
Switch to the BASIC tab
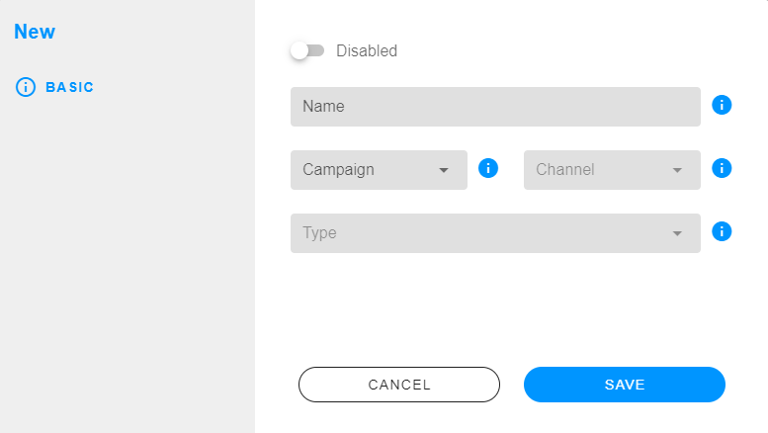tap(69, 87)
